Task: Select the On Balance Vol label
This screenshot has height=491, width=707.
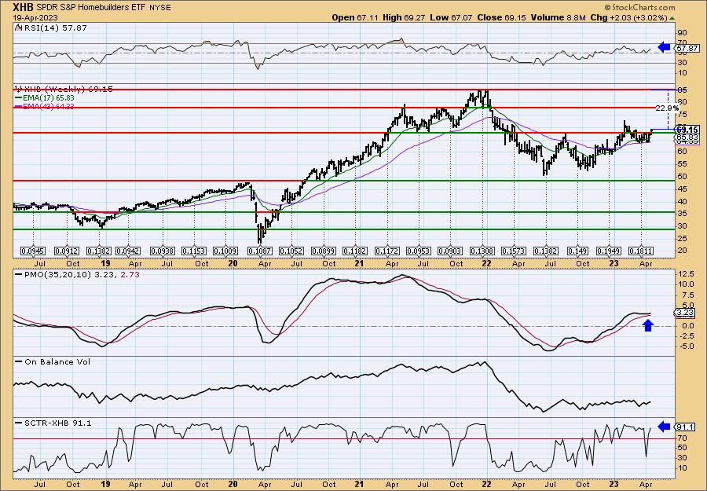Action: coord(53,361)
